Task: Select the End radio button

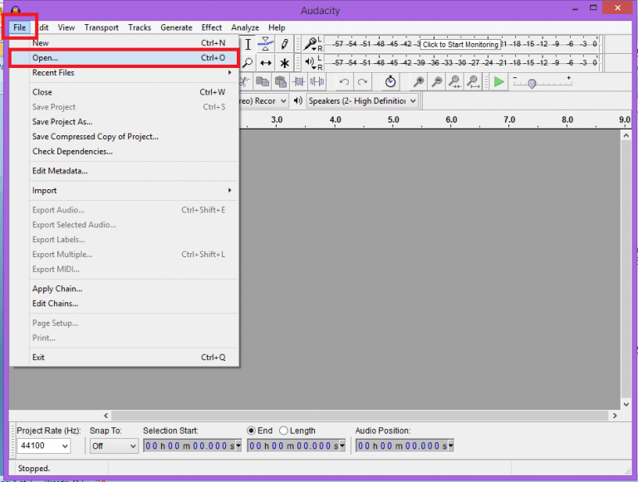Action: (x=252, y=431)
